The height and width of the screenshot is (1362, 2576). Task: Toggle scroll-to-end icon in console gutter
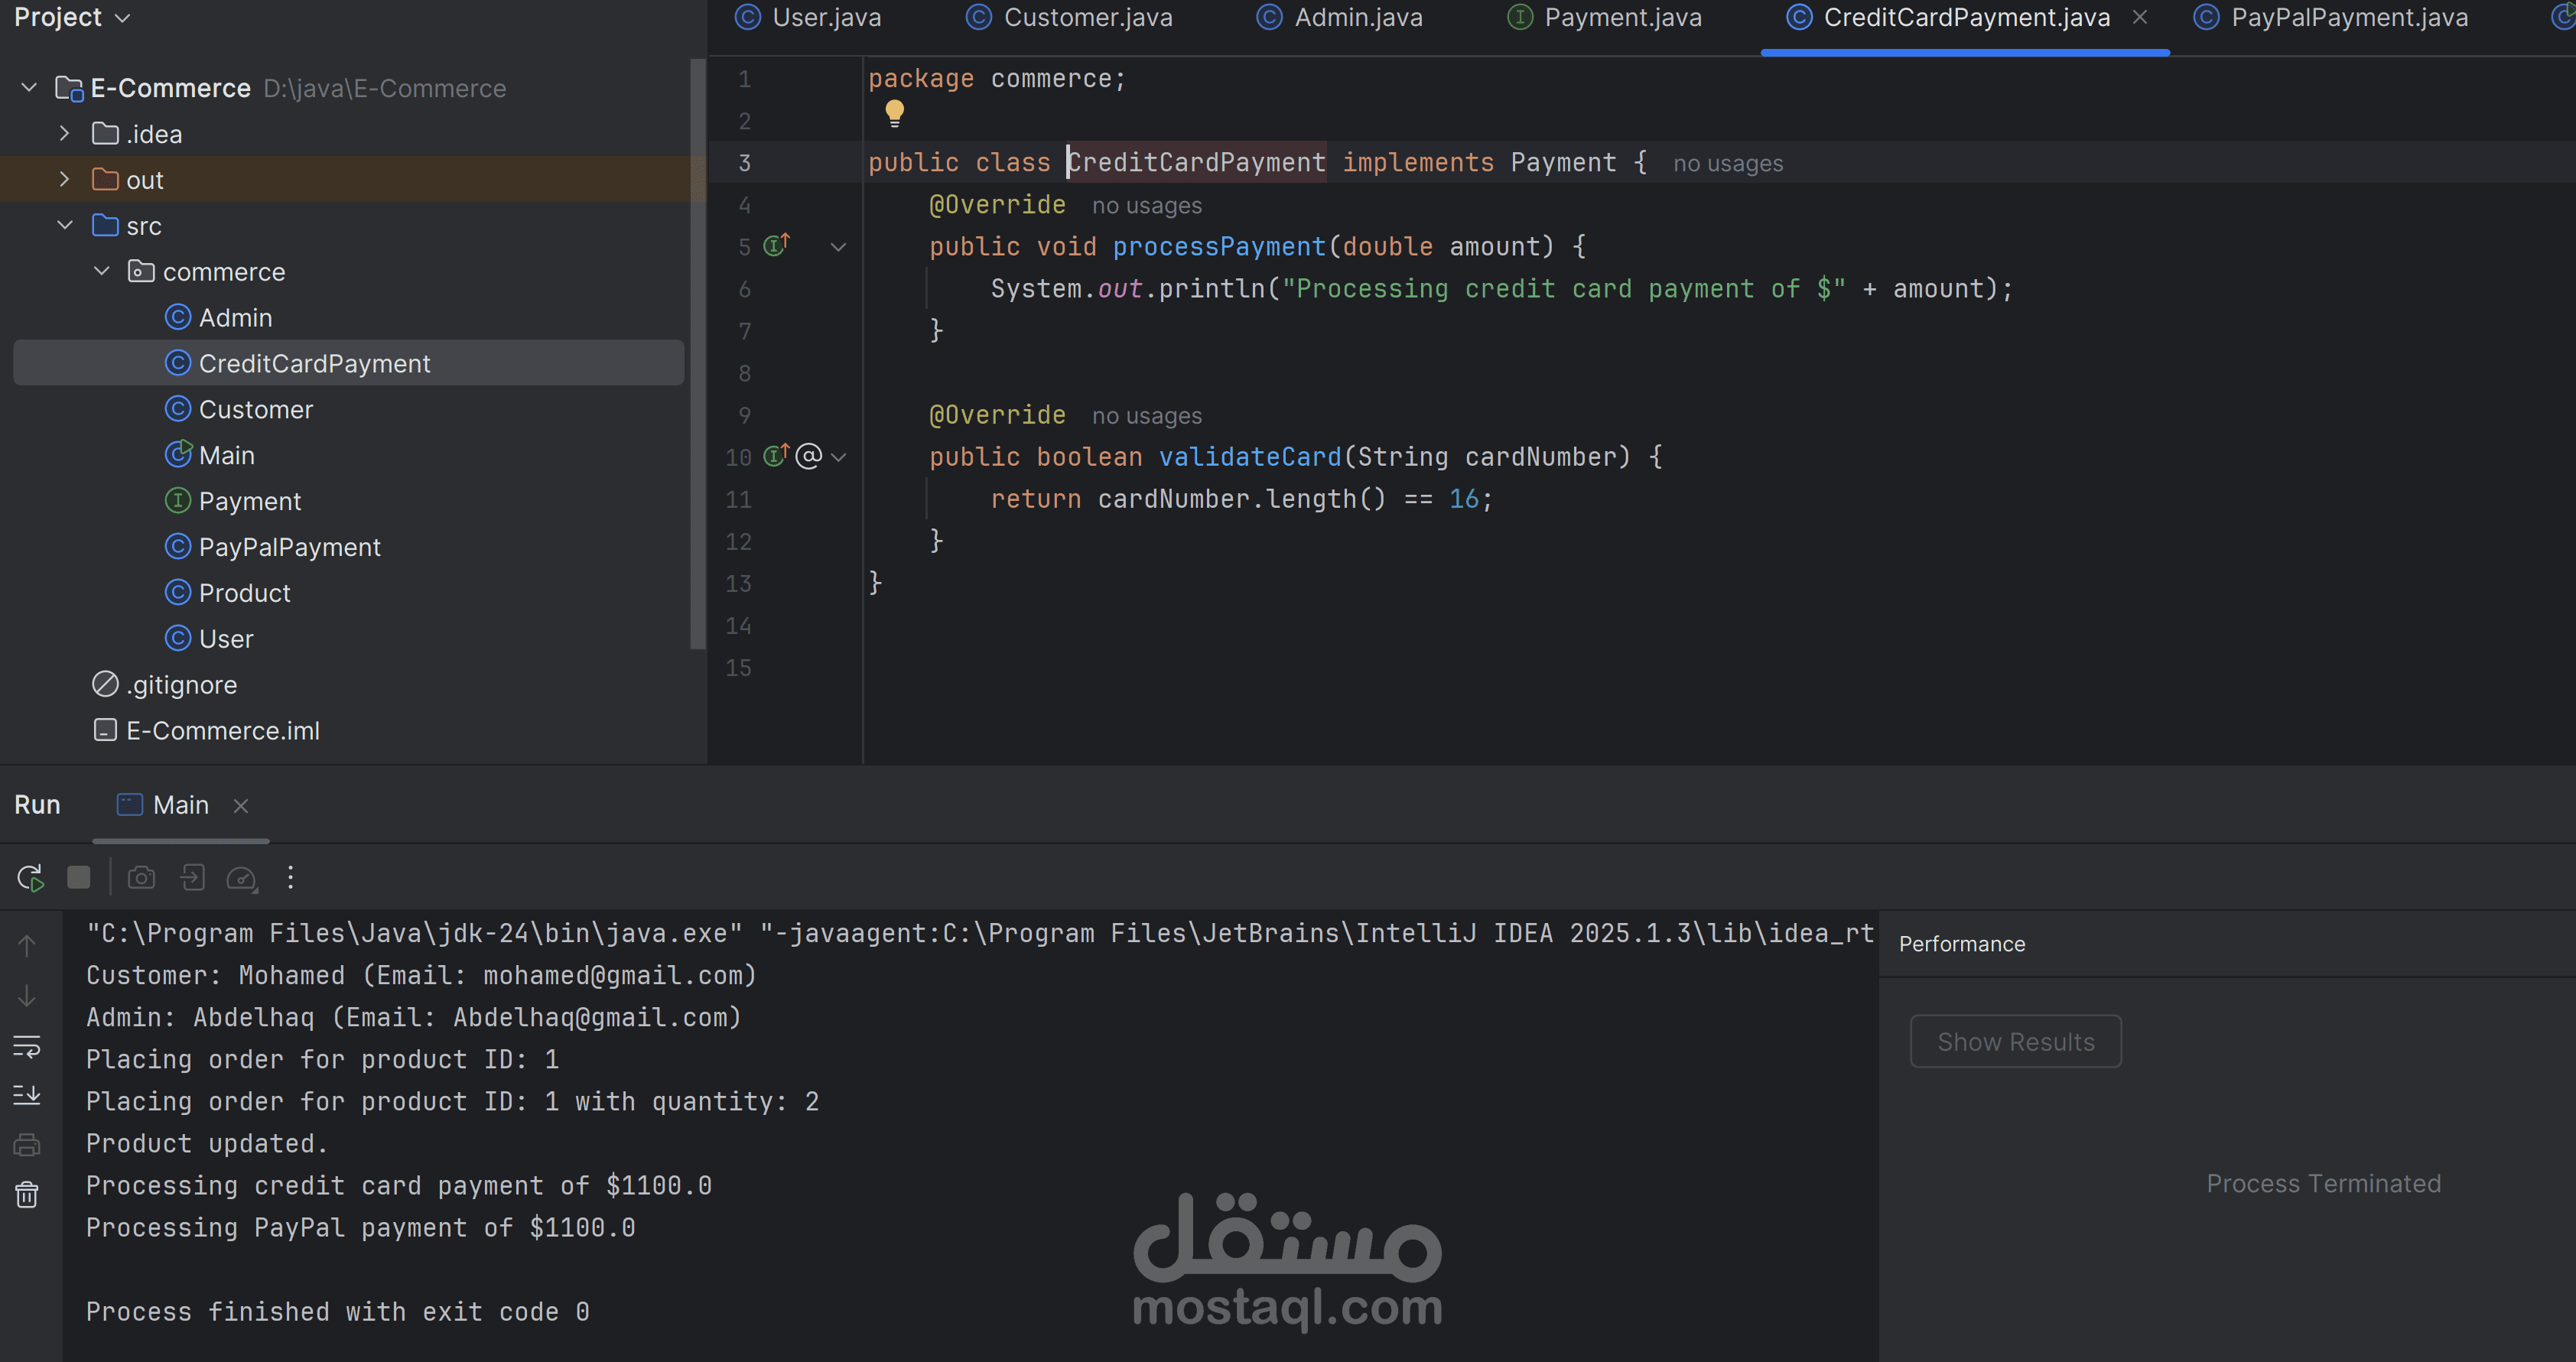click(x=27, y=1095)
